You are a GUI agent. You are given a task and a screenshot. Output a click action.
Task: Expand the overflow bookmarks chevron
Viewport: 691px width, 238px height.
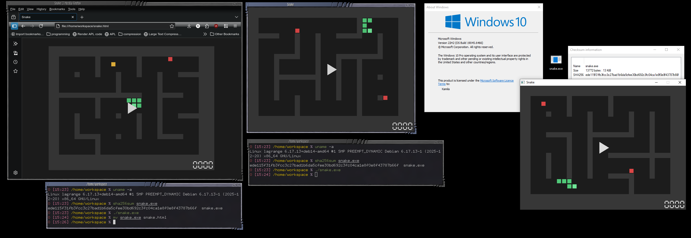pyautogui.click(x=205, y=34)
